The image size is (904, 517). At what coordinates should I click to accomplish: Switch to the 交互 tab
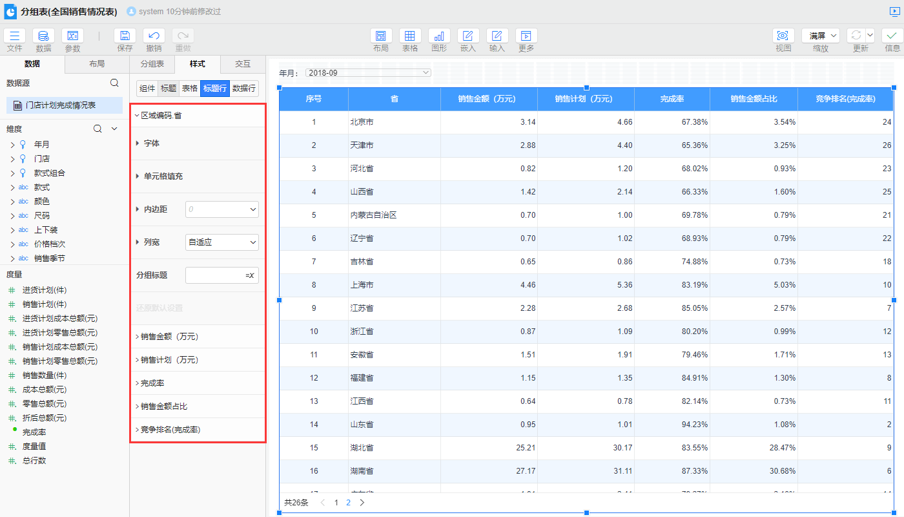pos(242,64)
